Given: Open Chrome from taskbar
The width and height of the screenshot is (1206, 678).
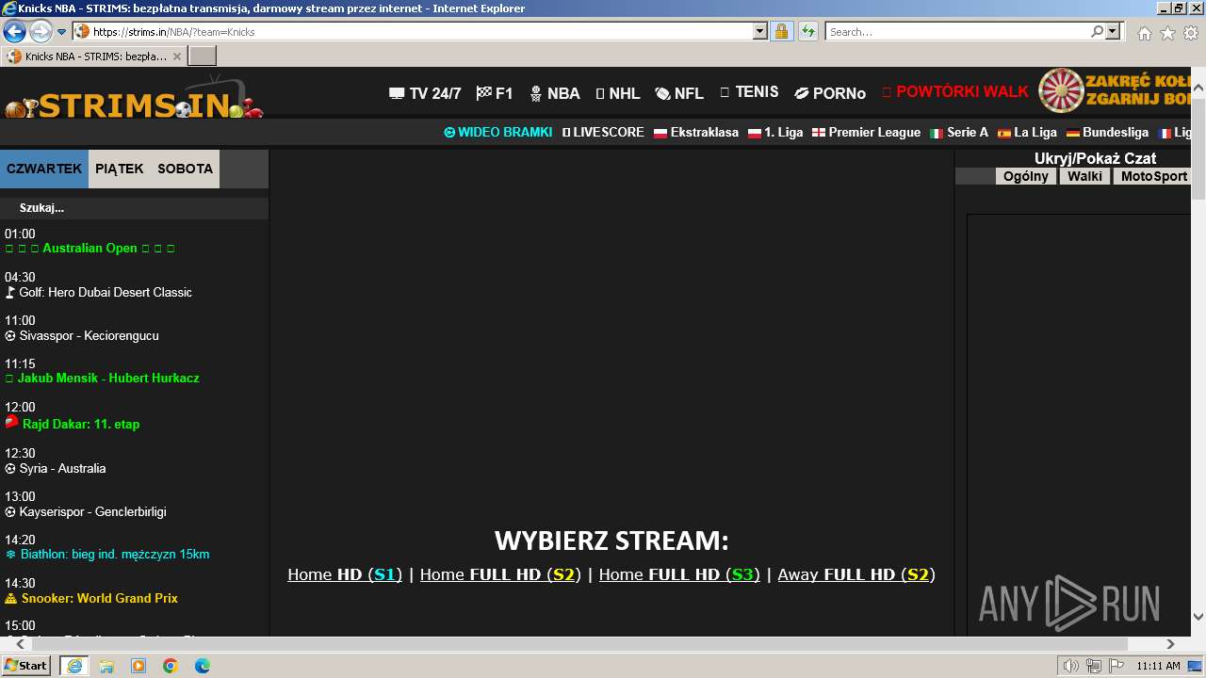Looking at the screenshot, I should click(x=170, y=666).
